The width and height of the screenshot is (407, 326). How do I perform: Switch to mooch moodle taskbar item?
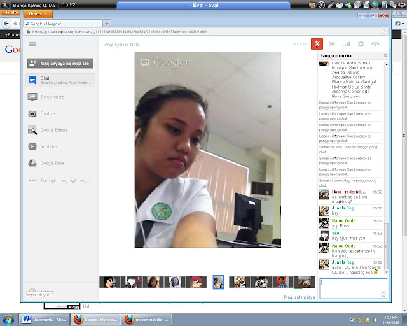147,320
